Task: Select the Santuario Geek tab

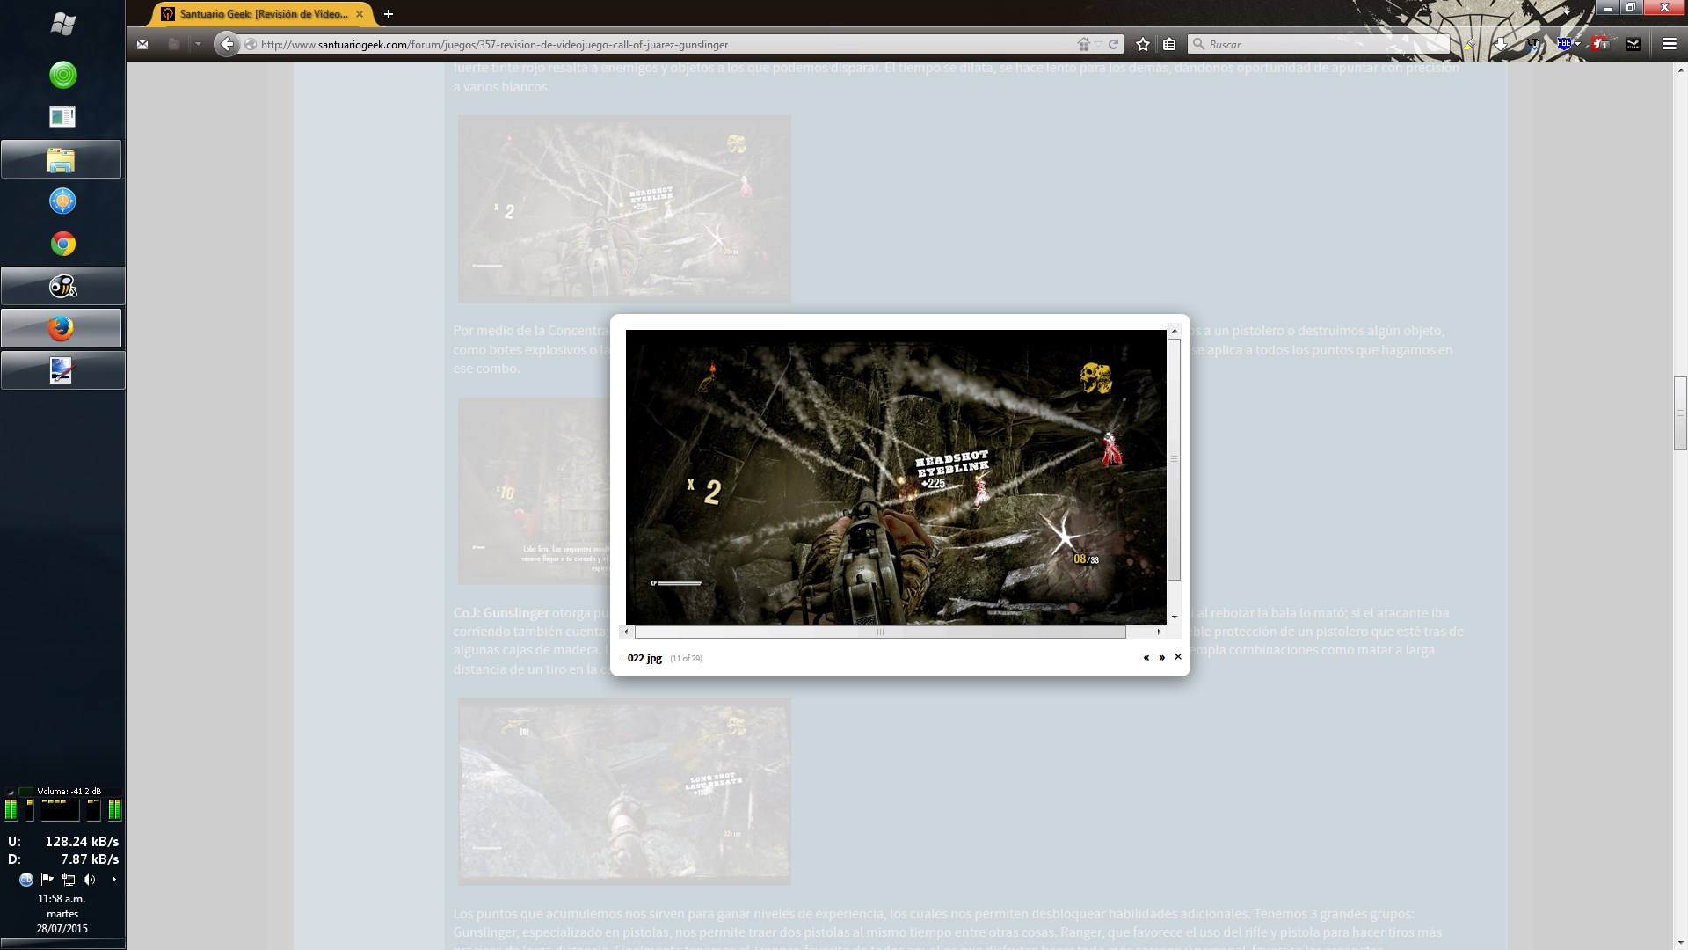Action: tap(262, 14)
